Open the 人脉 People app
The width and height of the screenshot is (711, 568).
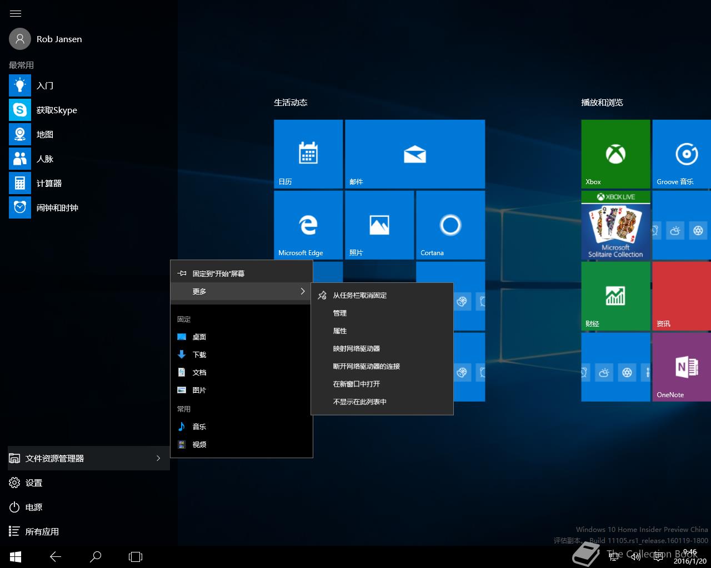[x=89, y=159]
